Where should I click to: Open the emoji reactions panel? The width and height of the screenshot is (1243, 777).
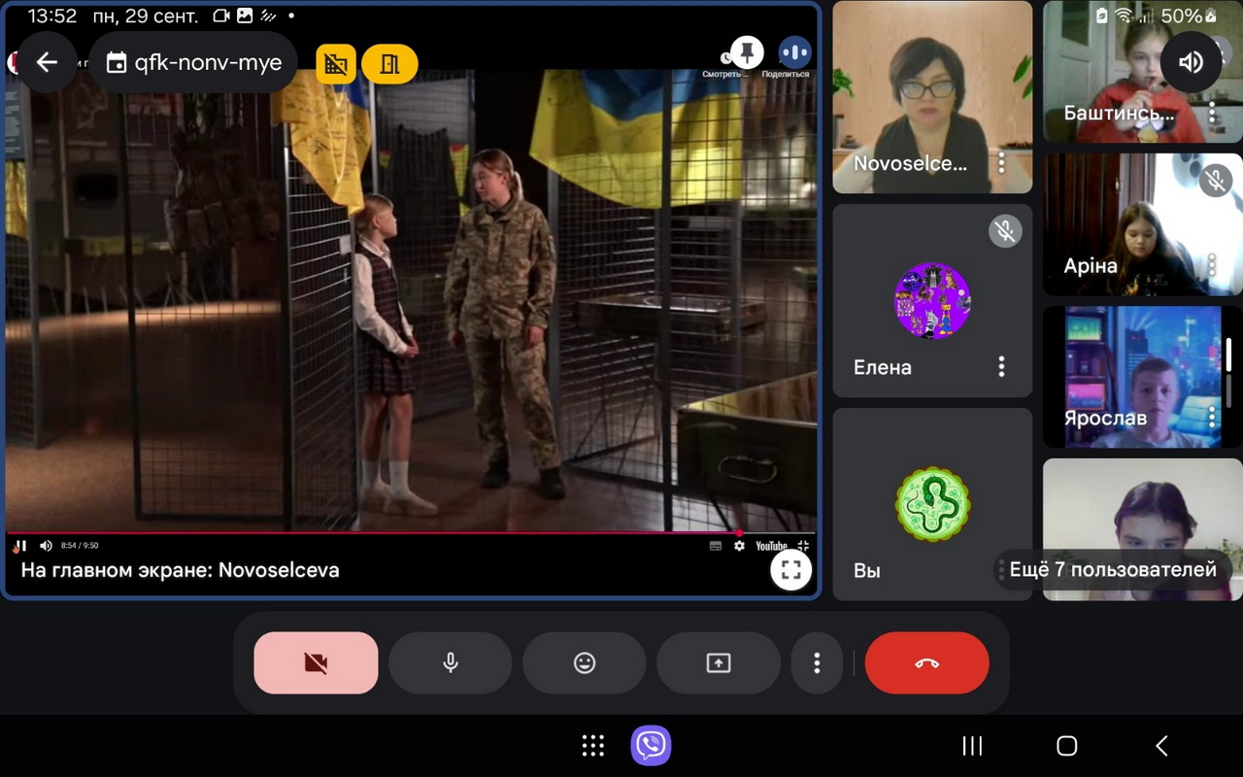click(585, 663)
